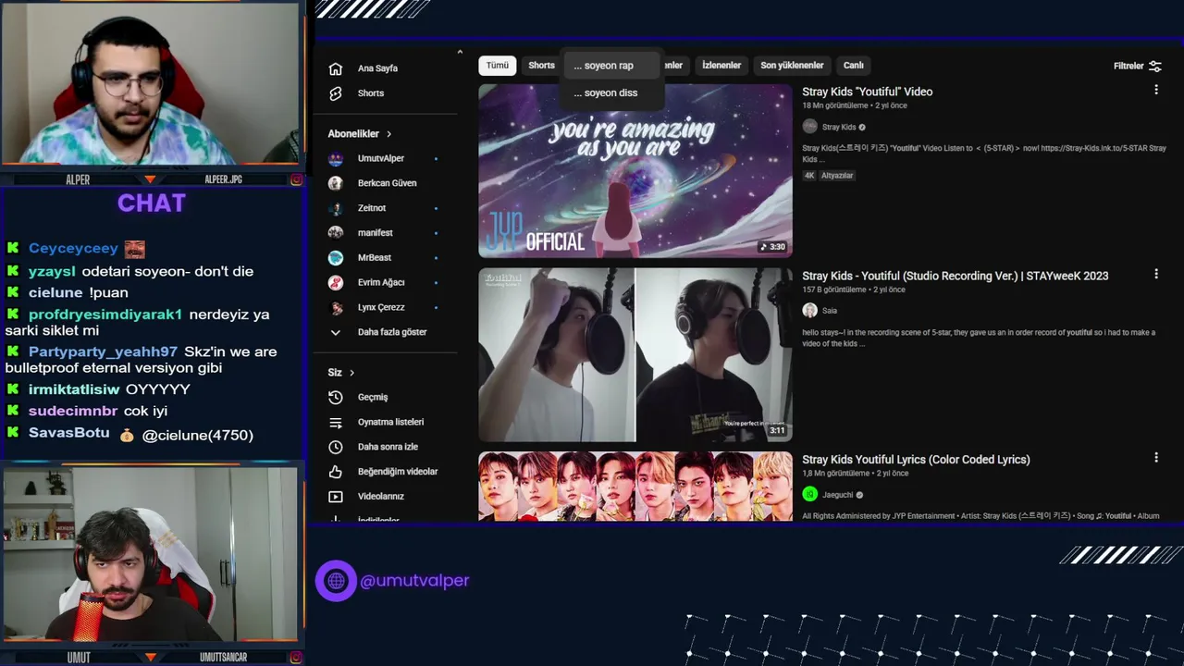1184x666 pixels.
Task: Open UmutvAlper channel avatar
Action: click(336, 158)
